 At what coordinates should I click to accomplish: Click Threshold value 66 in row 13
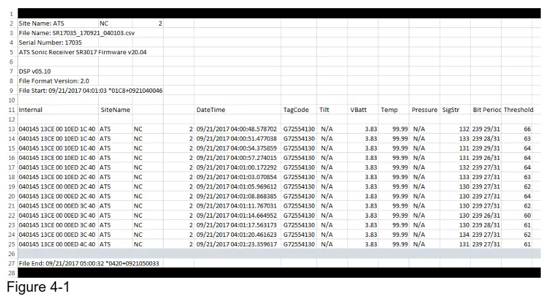(x=517, y=129)
